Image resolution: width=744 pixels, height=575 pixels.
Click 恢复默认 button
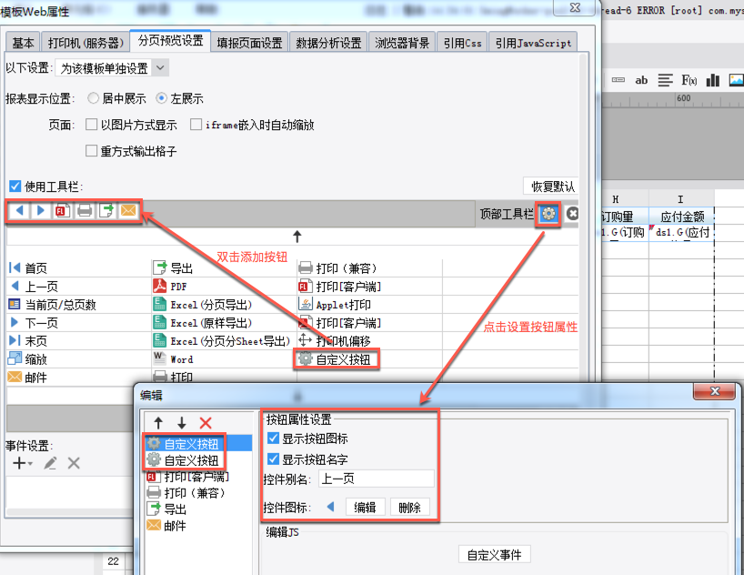tap(552, 187)
